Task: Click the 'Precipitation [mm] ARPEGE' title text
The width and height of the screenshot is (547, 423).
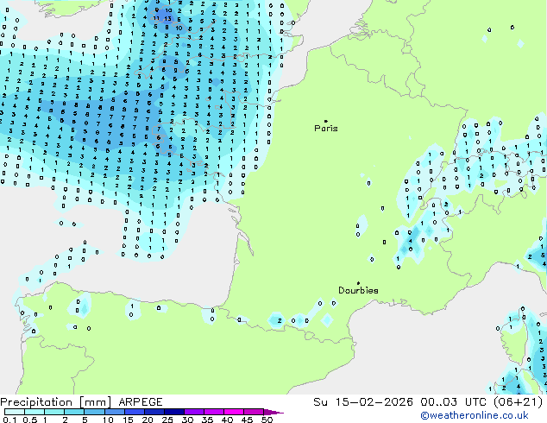Action: [81, 402]
